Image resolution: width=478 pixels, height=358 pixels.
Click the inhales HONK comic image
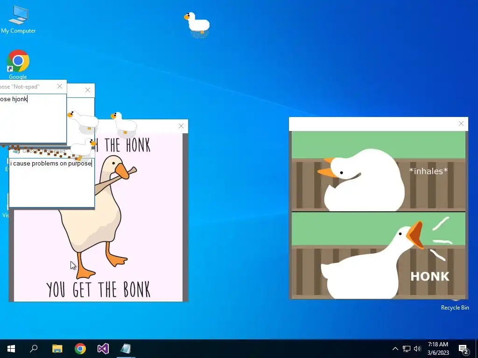(378, 215)
